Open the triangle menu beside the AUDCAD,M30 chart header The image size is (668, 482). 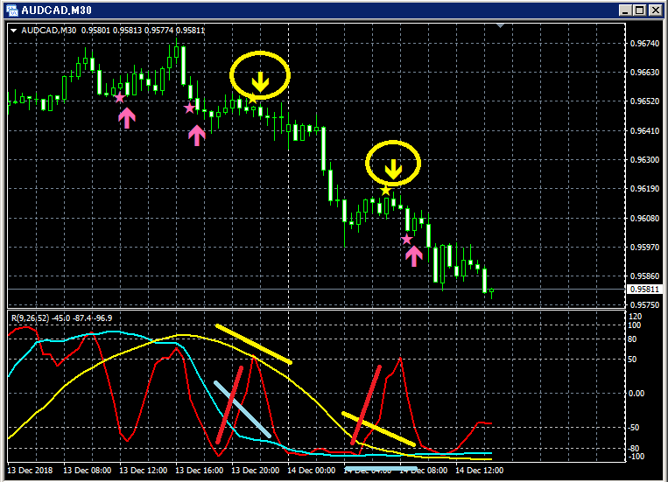[13, 31]
